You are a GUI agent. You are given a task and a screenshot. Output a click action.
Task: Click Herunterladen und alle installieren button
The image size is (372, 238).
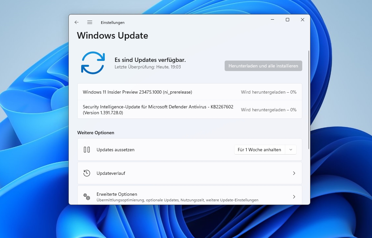pos(263,66)
